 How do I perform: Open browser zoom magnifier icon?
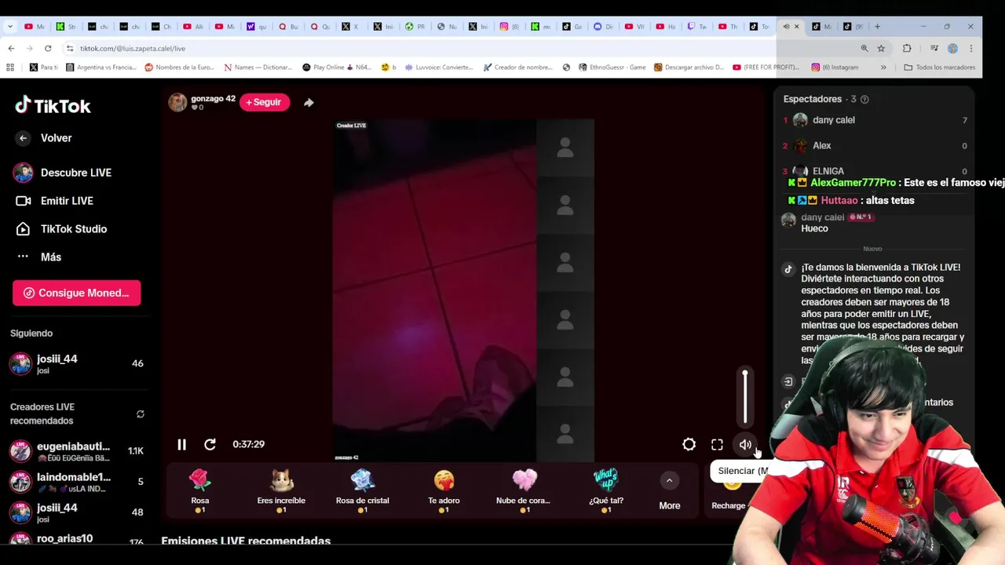(x=864, y=48)
